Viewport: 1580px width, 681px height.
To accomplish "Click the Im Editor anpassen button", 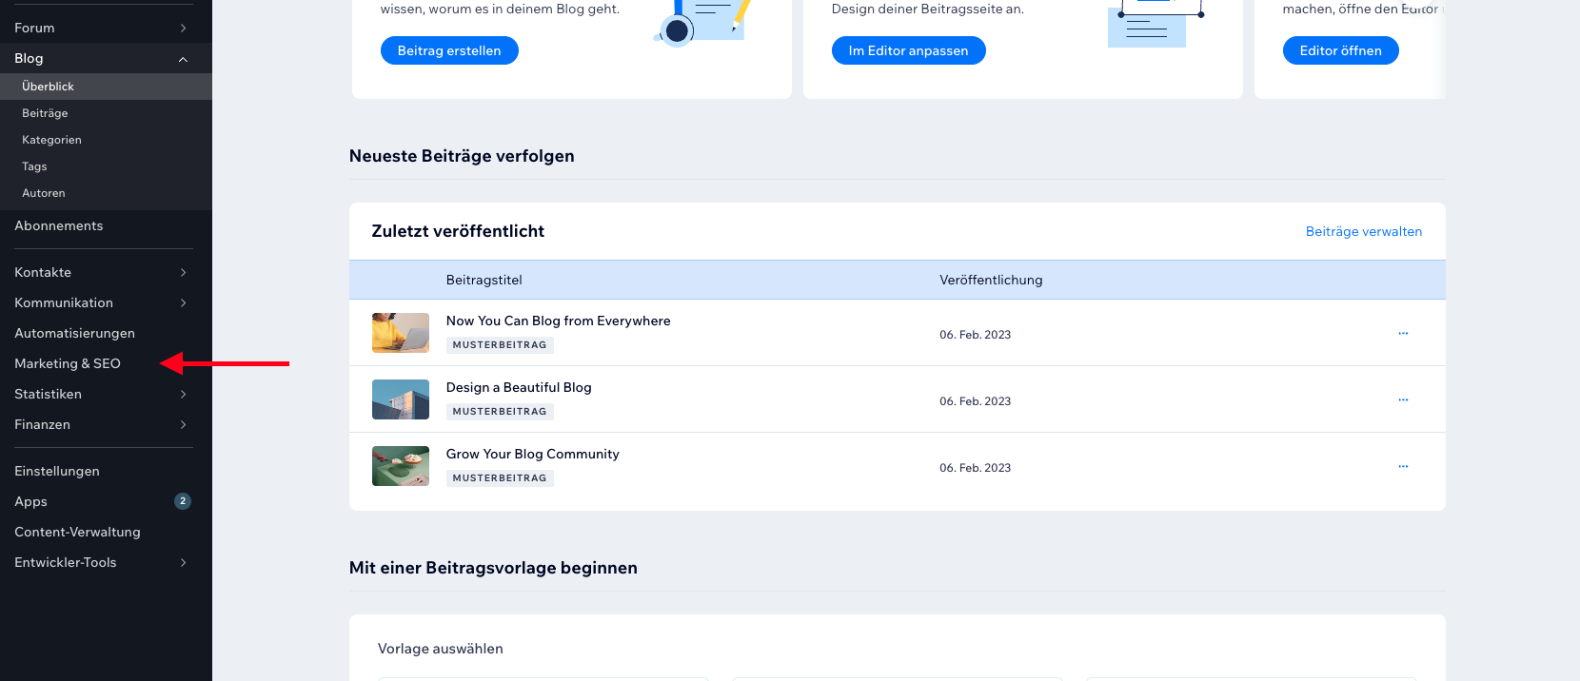I will pyautogui.click(x=908, y=50).
